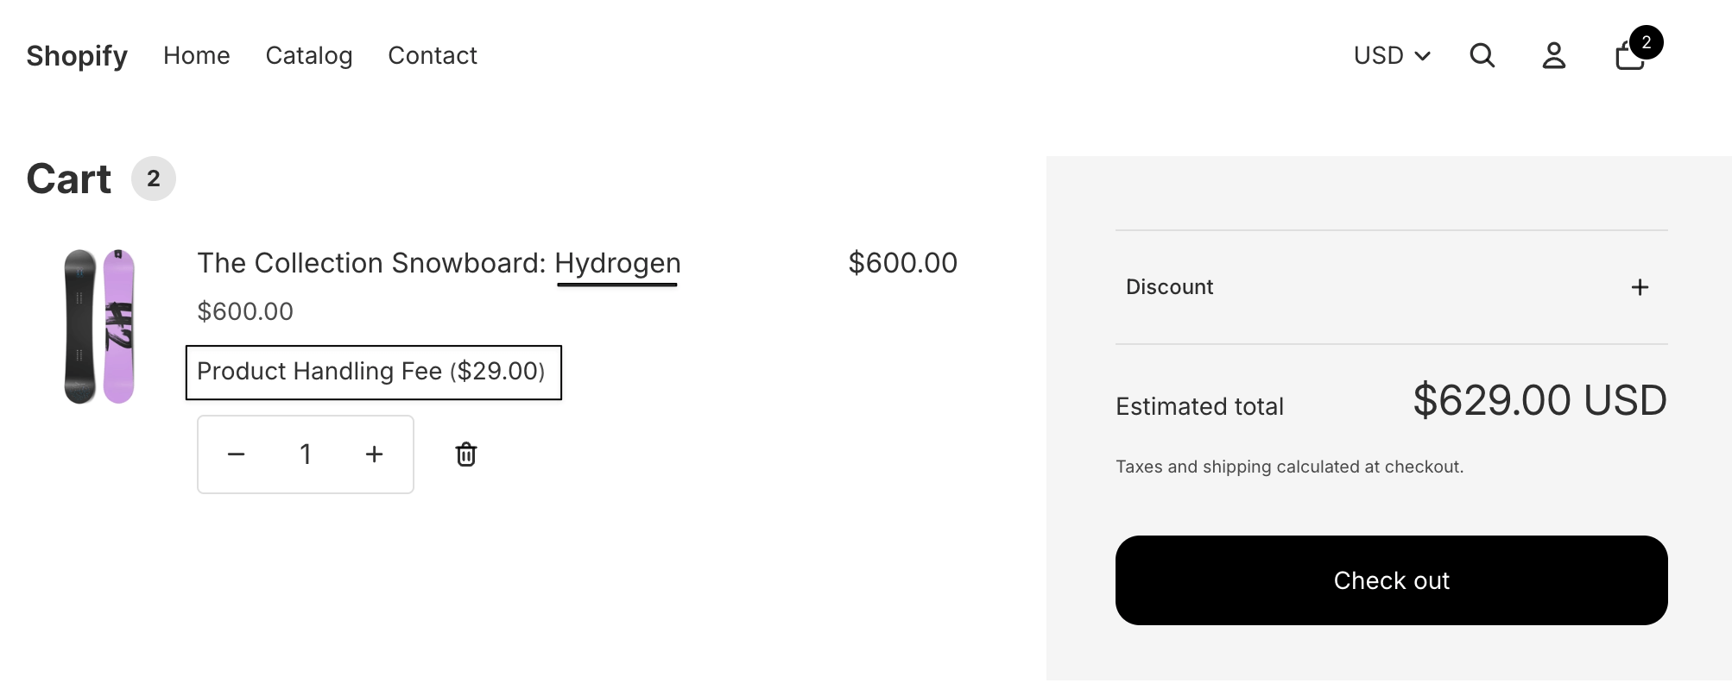Open the Contact menu item
This screenshot has width=1732, height=683.
(x=433, y=55)
